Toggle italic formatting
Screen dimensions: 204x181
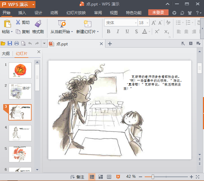click(x=118, y=32)
